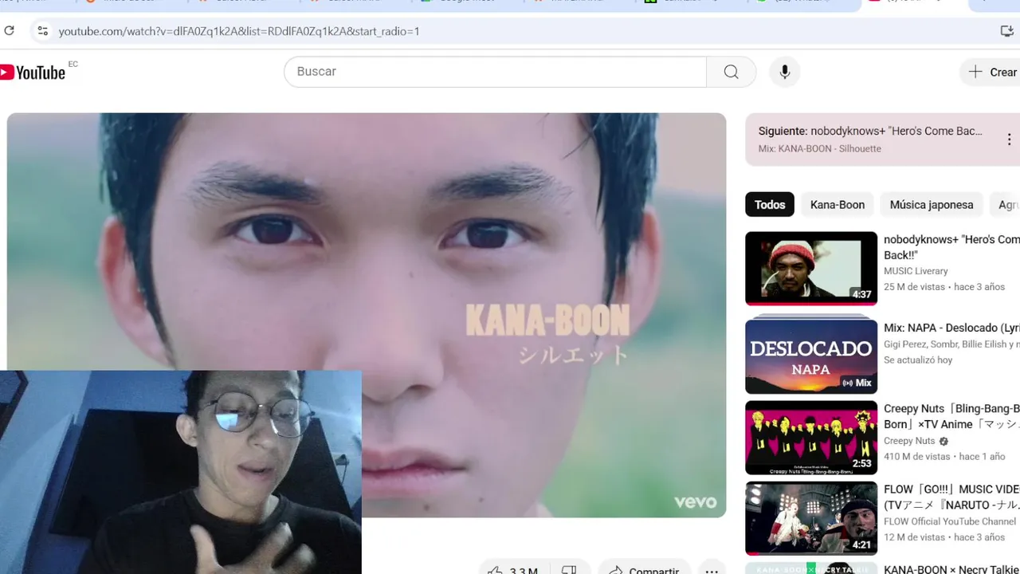Open Creepy Nuts Bling-Bang-Bang-Born video title

(x=951, y=416)
